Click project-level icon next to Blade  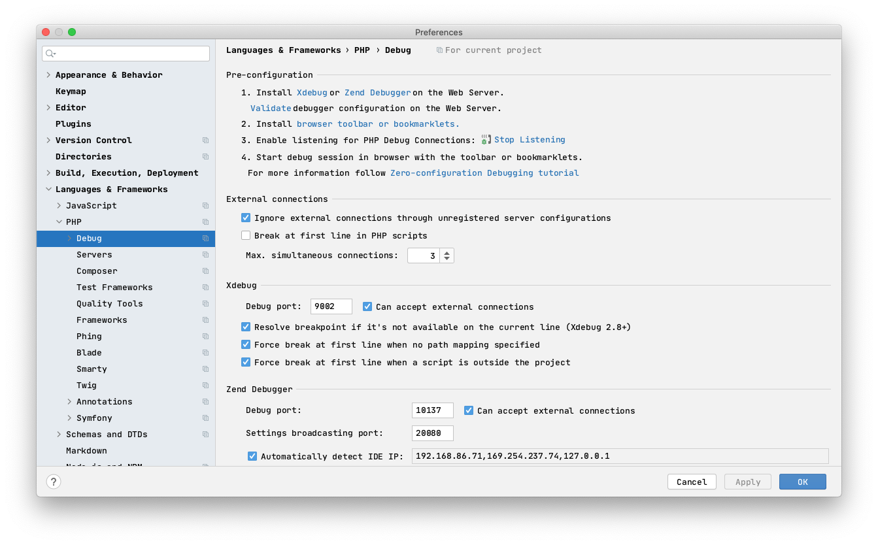pyautogui.click(x=205, y=353)
